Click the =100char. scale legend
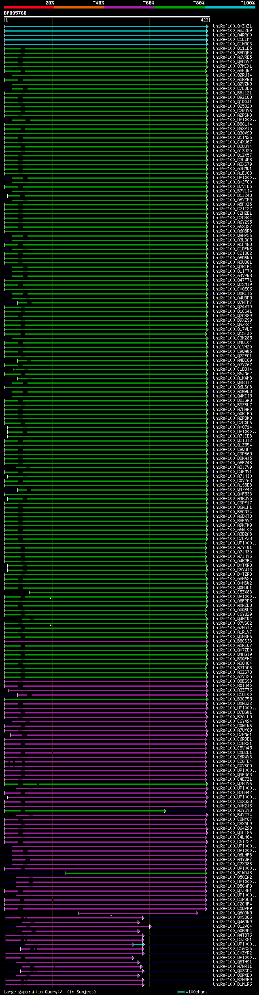The height and width of the screenshot is (995, 259). [x=193, y=992]
